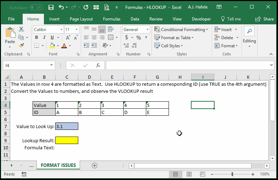278x180 pixels.
Task: Click Align Right icon
Action: 102,37
